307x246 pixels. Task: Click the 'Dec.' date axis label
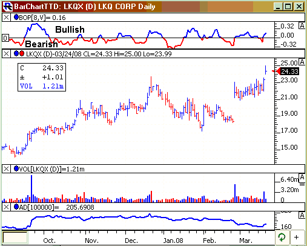tap(131, 241)
